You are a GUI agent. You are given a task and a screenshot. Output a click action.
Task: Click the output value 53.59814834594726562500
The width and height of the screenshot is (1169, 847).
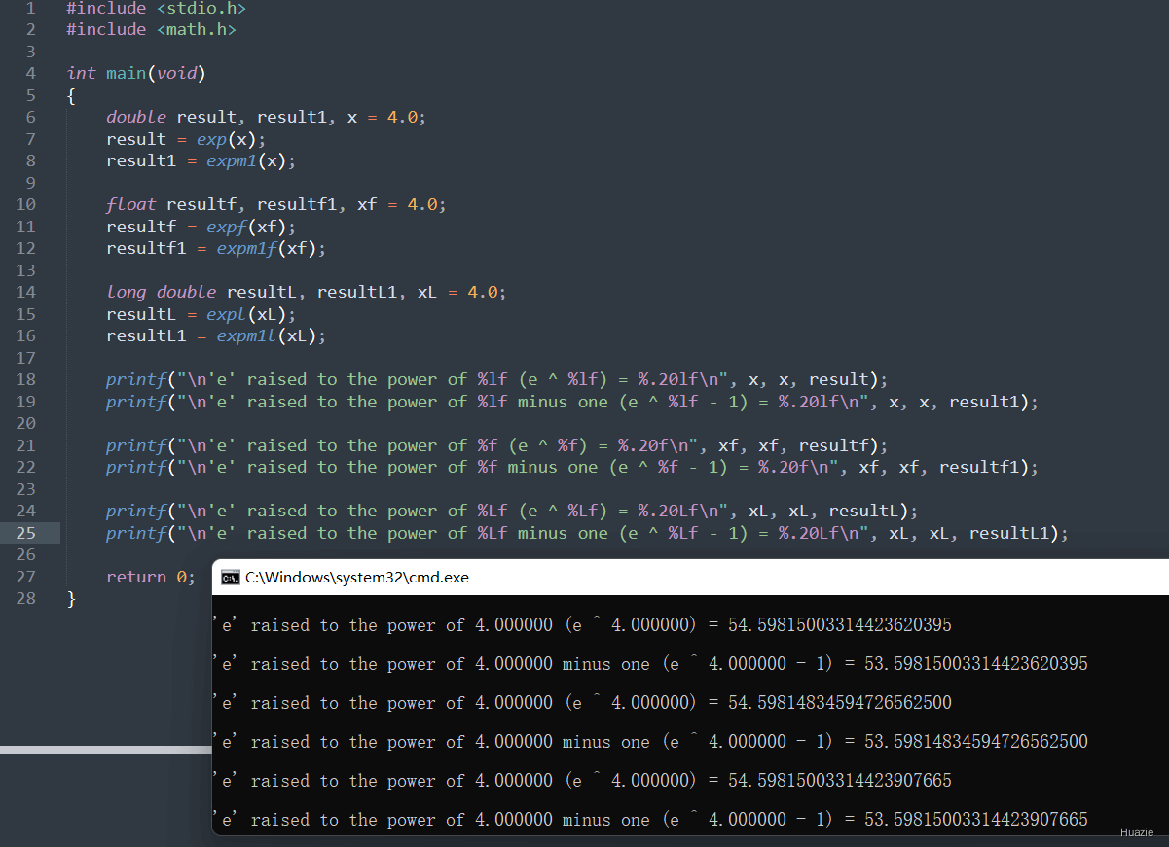click(976, 742)
